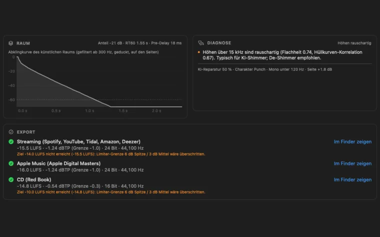
Task: Click the 'Ziel -10.0 LUFS nicht erreicht' warning
Action: [x=111, y=192]
